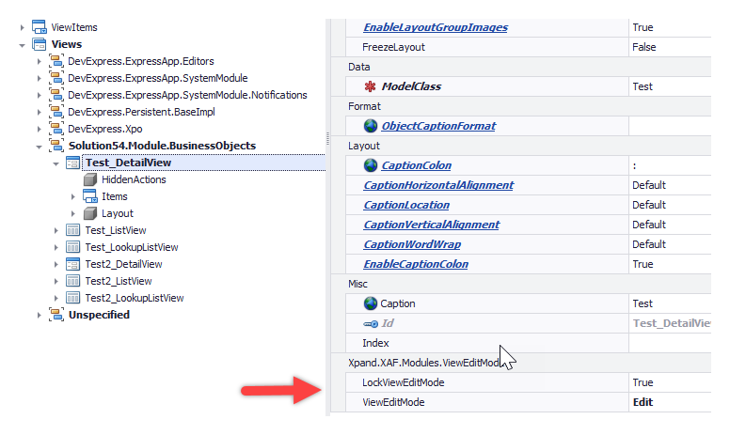Expand the Test2_DetailView node
The height and width of the screenshot is (435, 730).
[56, 264]
